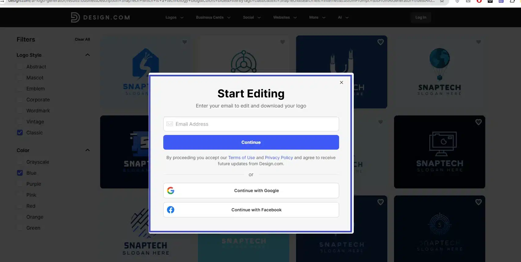Select the Corporate style checkbox
The image size is (521, 262).
coord(20,100)
